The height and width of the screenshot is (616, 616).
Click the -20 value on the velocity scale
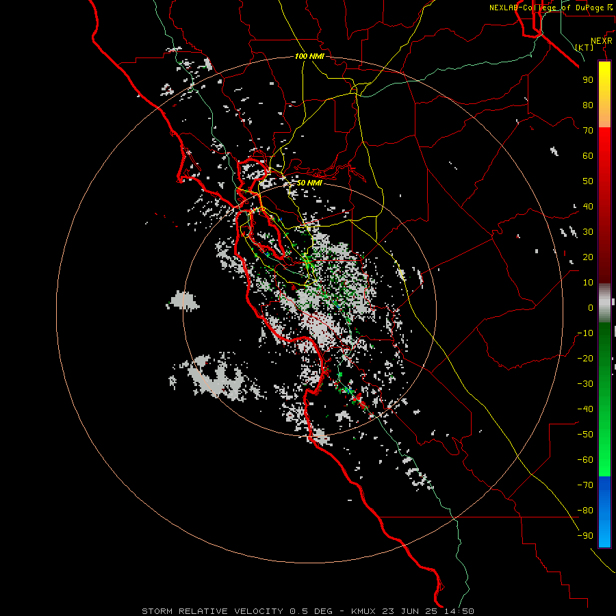point(585,359)
